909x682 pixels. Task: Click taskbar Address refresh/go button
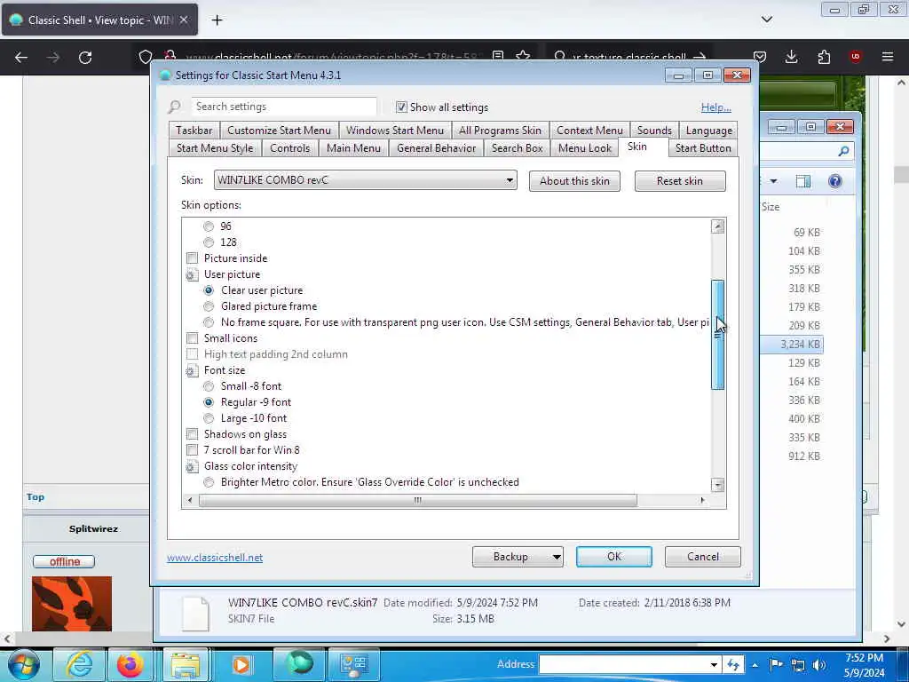(732, 664)
